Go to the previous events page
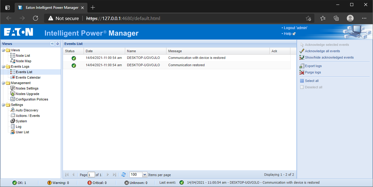Screen dimensions: 373x187 (73, 175)
